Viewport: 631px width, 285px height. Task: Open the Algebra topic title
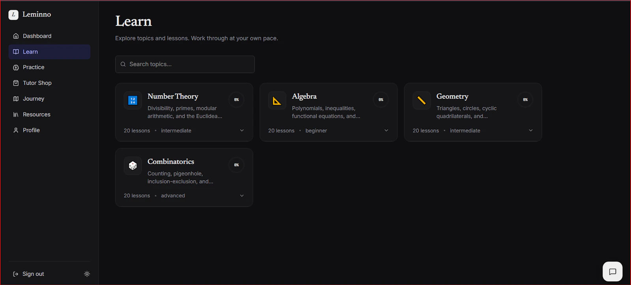coord(304,96)
